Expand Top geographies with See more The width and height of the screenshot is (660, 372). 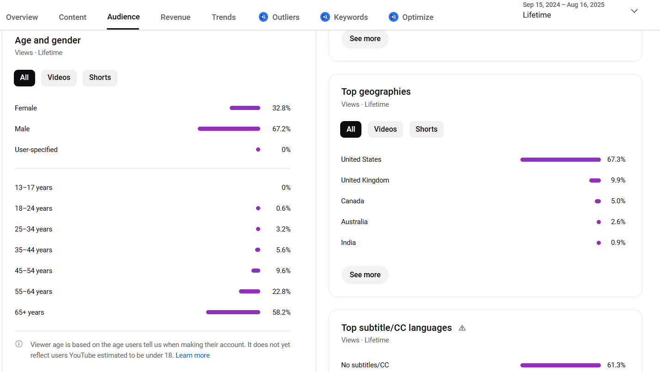click(x=365, y=275)
